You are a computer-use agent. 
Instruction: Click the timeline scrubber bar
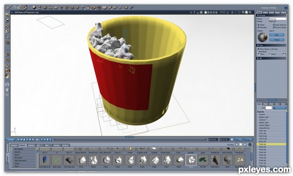(130, 139)
